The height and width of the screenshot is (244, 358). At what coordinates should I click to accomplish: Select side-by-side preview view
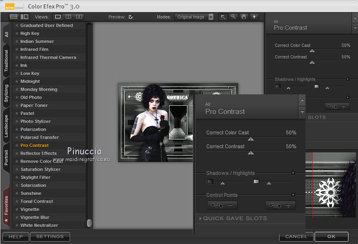coord(79,17)
